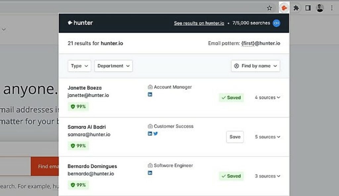339x196 pixels.
Task: Bookmark this page with the star icon
Action: click(x=269, y=8)
